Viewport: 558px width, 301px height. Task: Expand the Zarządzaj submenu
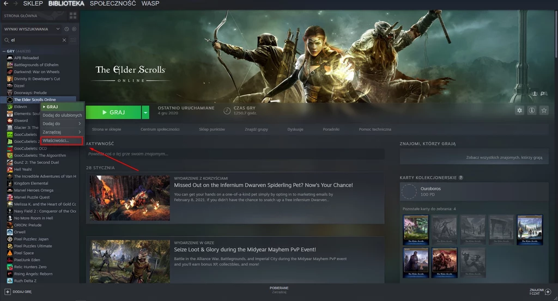(x=62, y=132)
